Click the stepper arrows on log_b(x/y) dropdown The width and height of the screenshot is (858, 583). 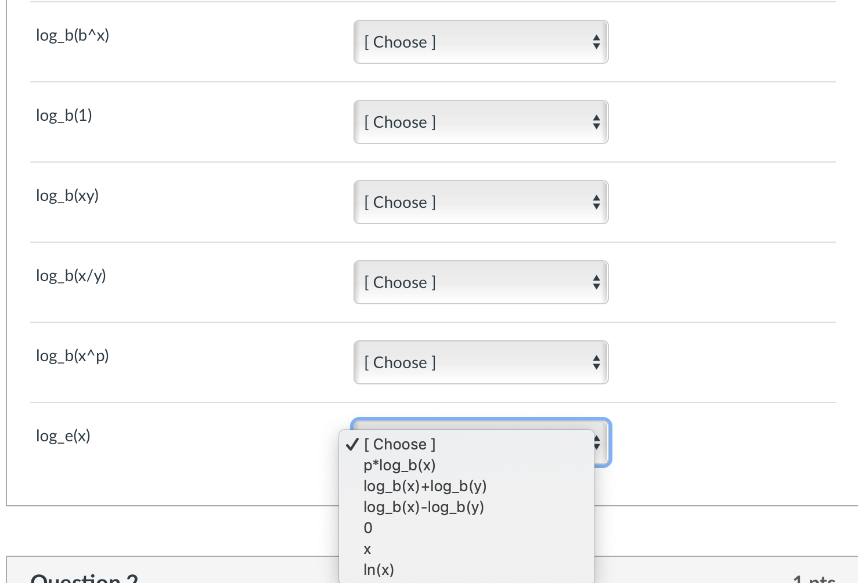click(x=597, y=282)
